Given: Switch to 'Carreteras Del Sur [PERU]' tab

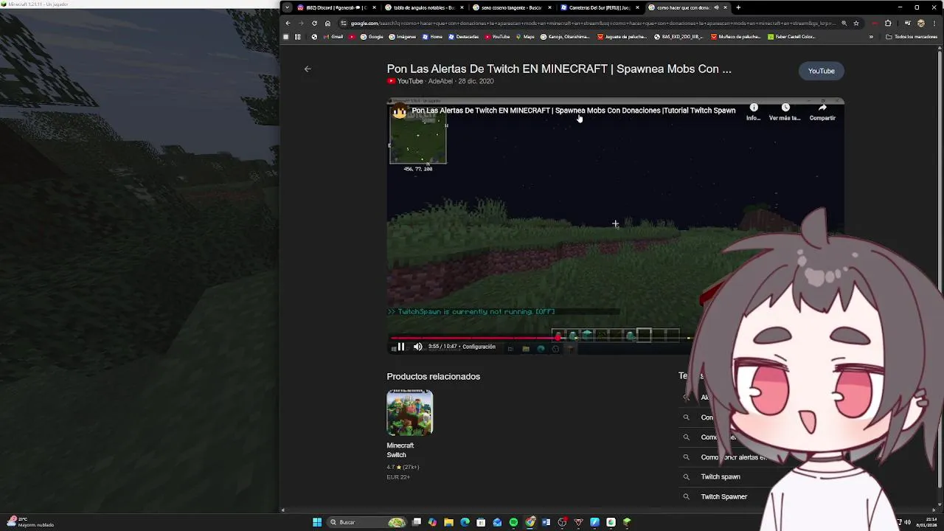Looking at the screenshot, I should coord(599,7).
